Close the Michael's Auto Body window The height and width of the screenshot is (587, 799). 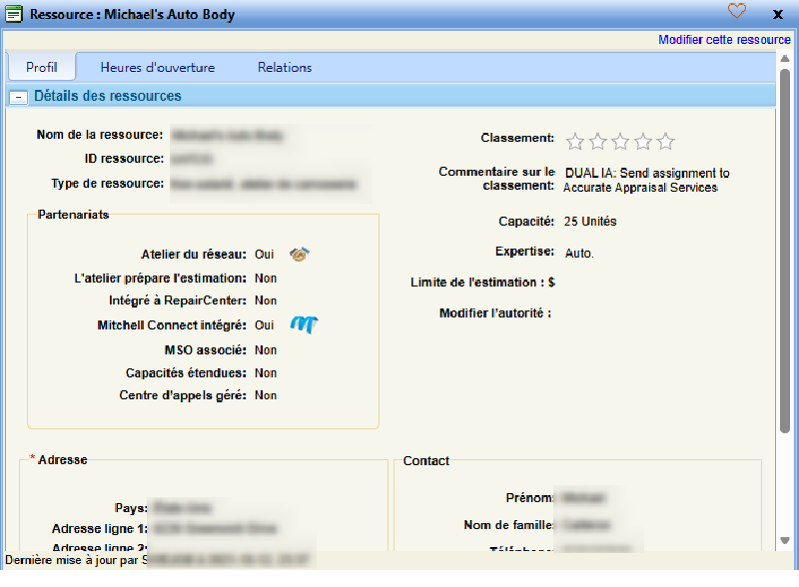click(778, 14)
